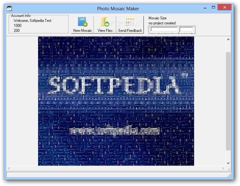Screen dimensions: 240x186
Task: Click the account value 1000
Action: (x=17, y=25)
